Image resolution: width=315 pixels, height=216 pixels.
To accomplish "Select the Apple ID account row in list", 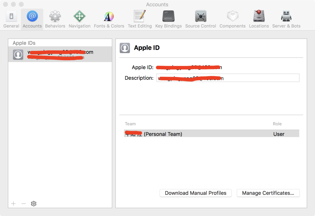I will click(x=60, y=54).
